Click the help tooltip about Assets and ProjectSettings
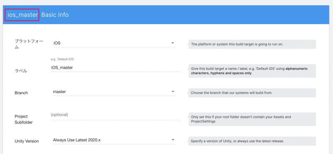Image resolution: width=333 pixels, height=154 pixels. (252, 119)
